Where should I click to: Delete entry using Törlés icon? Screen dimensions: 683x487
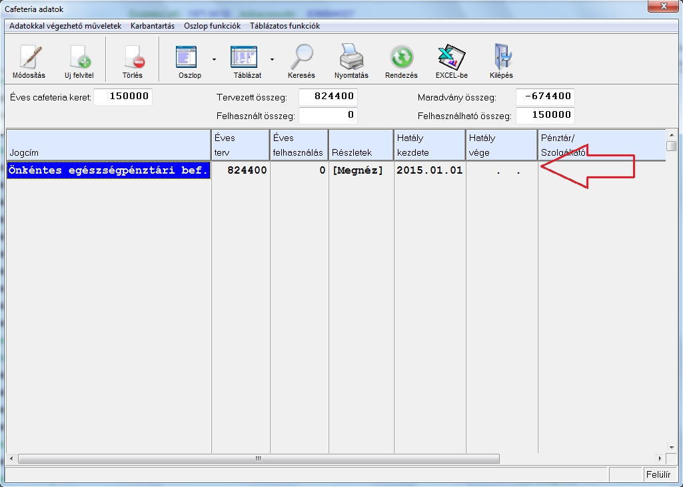[x=132, y=58]
